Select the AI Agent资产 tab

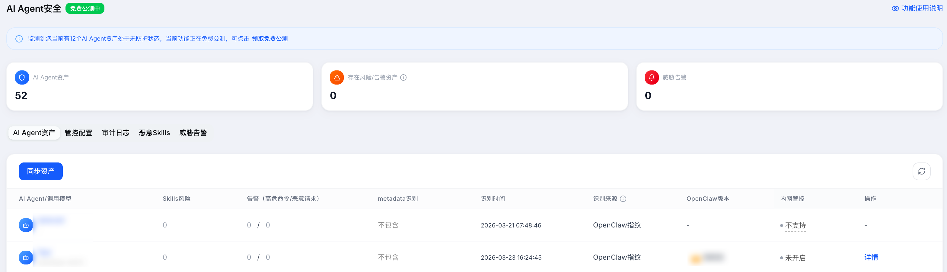pyautogui.click(x=34, y=133)
